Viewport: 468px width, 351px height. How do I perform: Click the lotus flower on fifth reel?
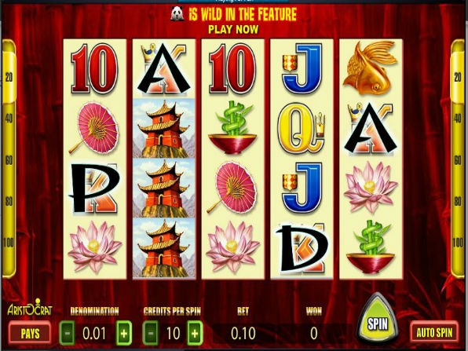[x=371, y=188]
